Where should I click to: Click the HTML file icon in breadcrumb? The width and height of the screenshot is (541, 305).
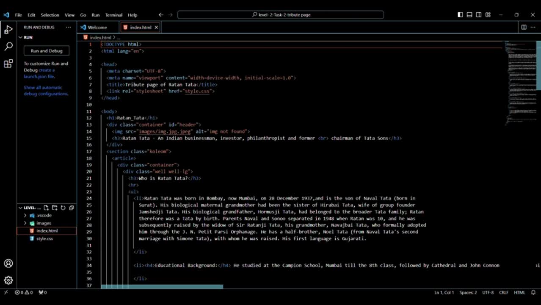[86, 37]
